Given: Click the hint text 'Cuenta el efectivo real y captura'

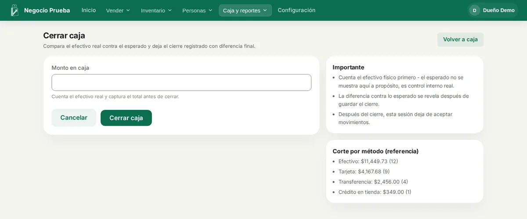Looking at the screenshot, I should 116,96.
